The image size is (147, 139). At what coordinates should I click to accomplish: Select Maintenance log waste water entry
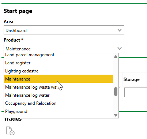pos(59,87)
